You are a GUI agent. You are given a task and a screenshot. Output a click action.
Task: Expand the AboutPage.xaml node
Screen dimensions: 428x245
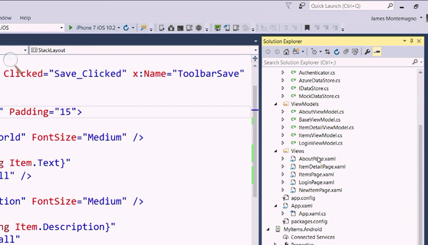[283, 159]
